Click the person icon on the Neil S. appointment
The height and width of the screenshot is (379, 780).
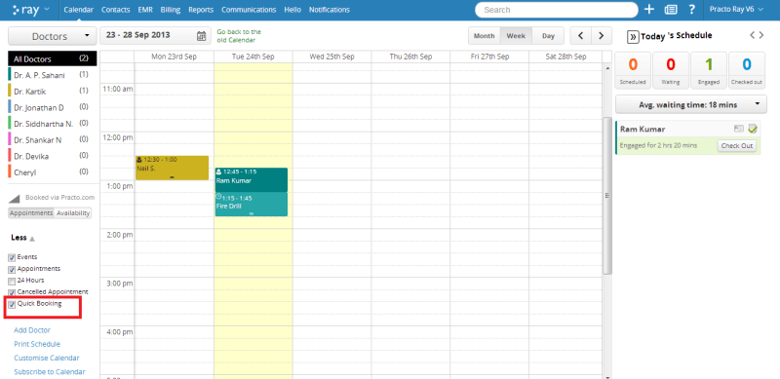tap(139, 160)
